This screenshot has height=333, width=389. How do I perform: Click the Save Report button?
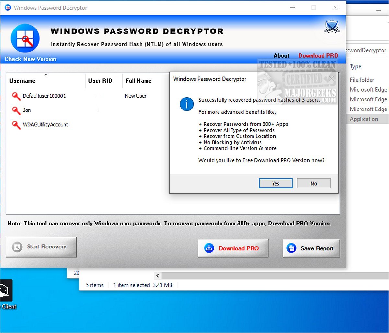tap(311, 248)
